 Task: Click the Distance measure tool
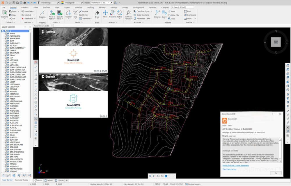pyautogui.click(x=157, y=14)
